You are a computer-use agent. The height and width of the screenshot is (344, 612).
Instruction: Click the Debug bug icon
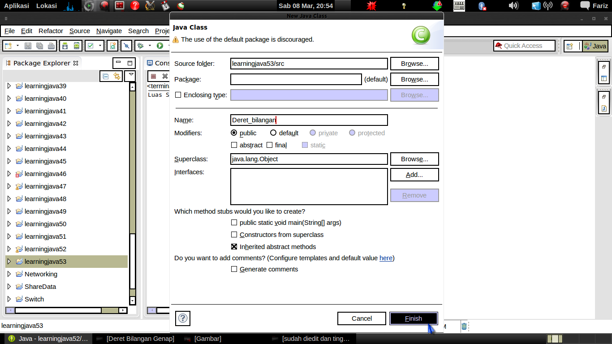(140, 46)
